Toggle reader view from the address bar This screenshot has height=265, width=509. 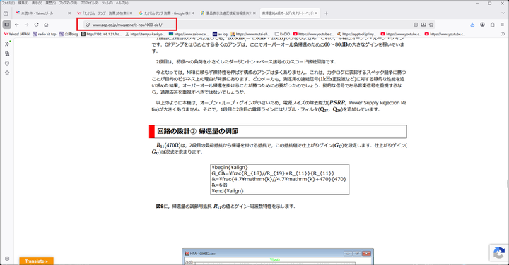[416, 25]
